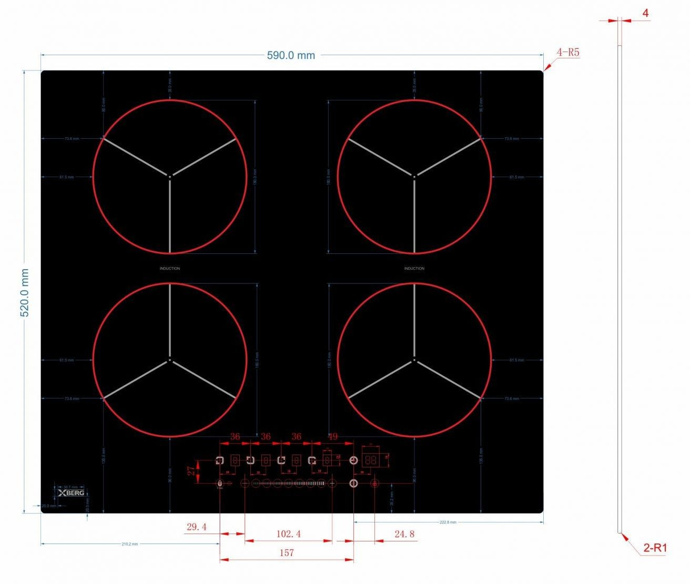Click the 157 dimension value

click(287, 552)
